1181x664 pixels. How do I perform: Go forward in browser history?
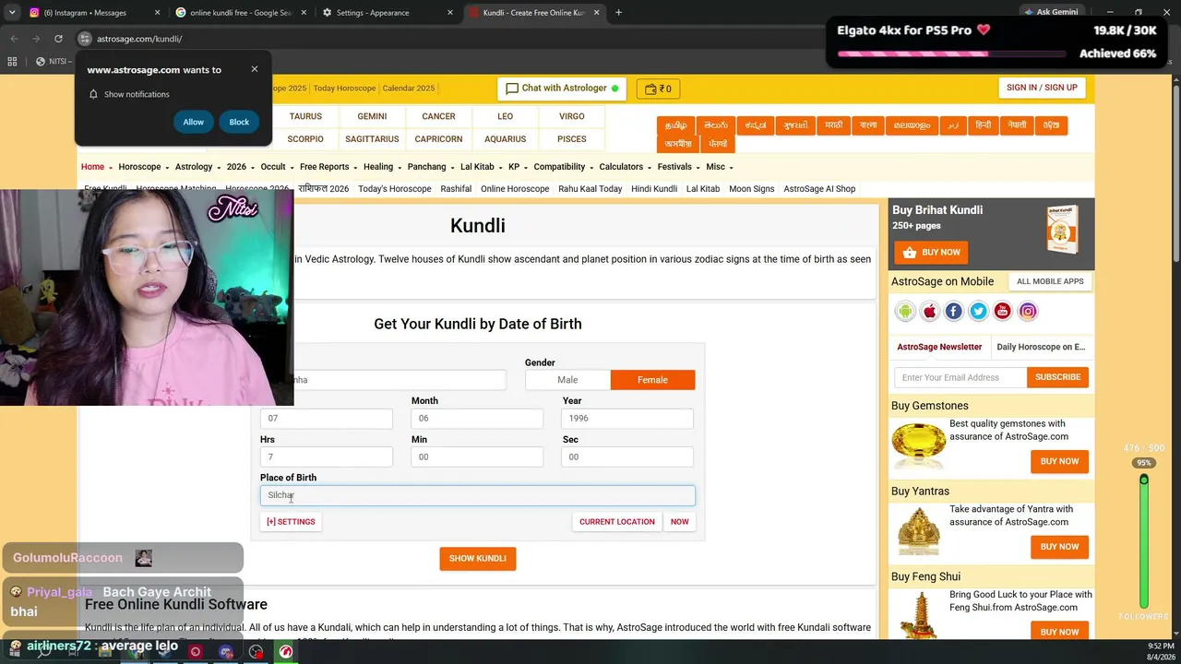point(36,39)
